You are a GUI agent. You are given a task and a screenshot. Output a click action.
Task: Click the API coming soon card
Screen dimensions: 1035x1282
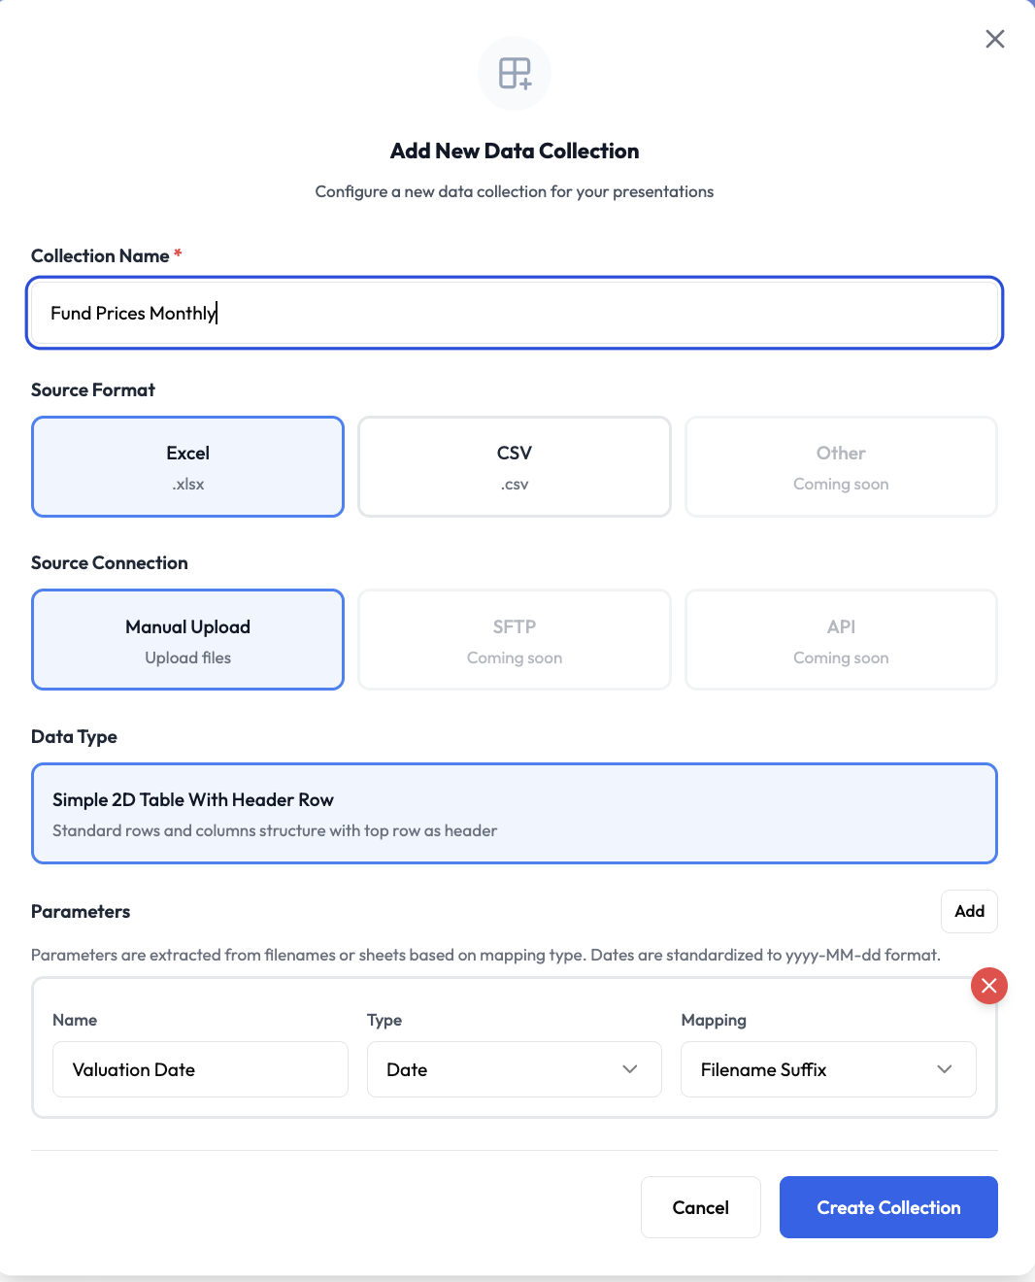coord(840,639)
